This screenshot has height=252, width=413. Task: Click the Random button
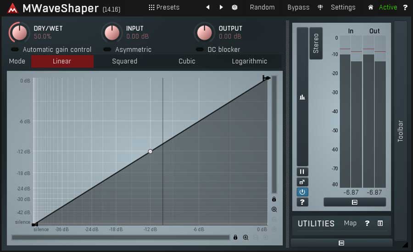point(262,7)
